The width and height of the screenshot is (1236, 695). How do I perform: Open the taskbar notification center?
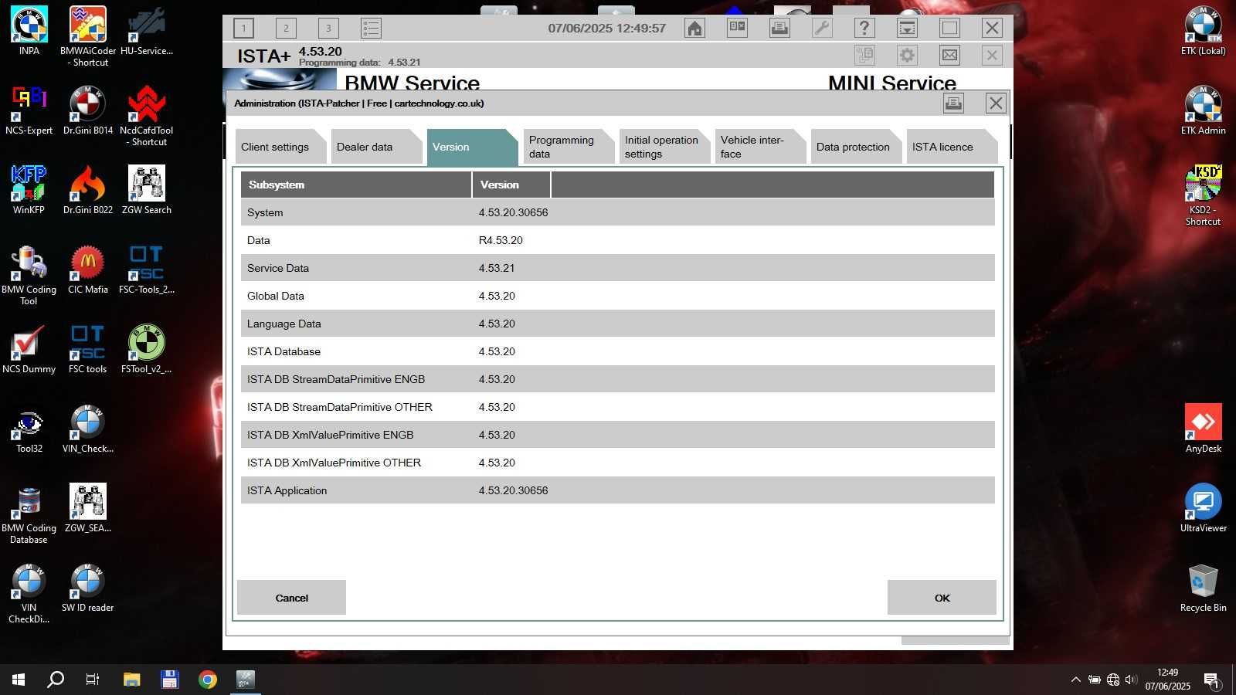(1212, 680)
